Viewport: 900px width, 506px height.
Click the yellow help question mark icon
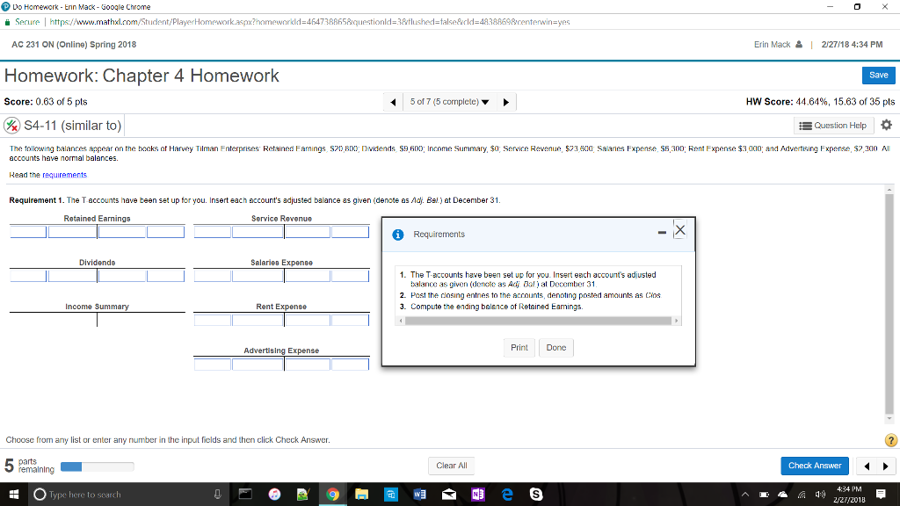(x=891, y=440)
